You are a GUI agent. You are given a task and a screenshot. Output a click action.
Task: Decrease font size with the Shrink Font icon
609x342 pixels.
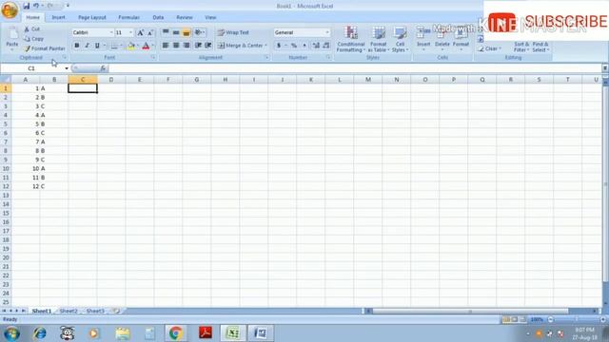[x=150, y=32]
